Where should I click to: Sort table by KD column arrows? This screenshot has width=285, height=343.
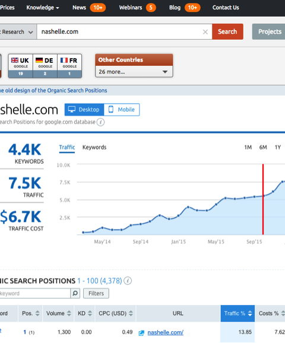pos(90,313)
